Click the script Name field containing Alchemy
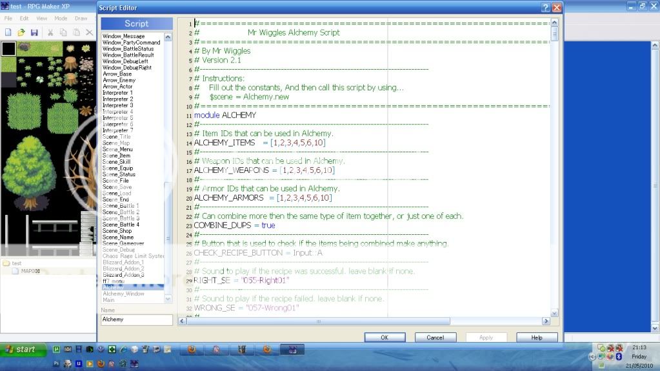Image resolution: width=660 pixels, height=371 pixels. [x=136, y=319]
